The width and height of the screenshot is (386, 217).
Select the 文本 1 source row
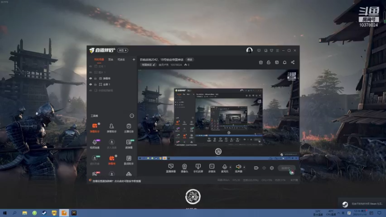(x=112, y=67)
